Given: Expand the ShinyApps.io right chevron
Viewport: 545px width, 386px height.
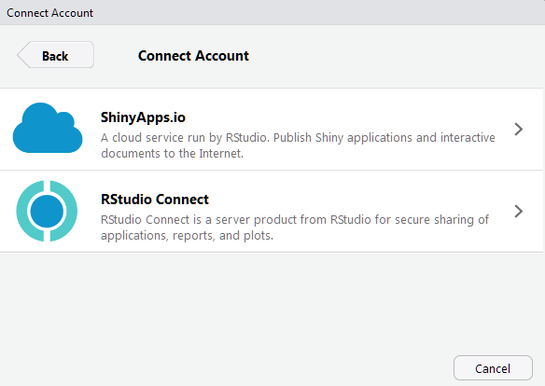Looking at the screenshot, I should [519, 129].
